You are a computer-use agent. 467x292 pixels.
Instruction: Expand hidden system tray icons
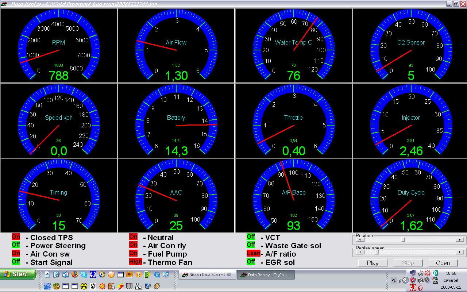click(405, 280)
